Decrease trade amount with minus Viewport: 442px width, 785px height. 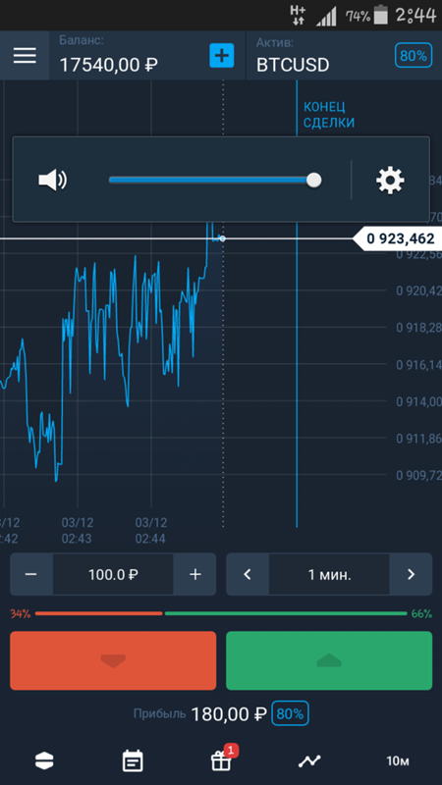31,574
